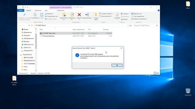The width and height of the screenshot is (195, 109).
Task: Switch to the Вид ribbon tab
Action: click(46, 11)
